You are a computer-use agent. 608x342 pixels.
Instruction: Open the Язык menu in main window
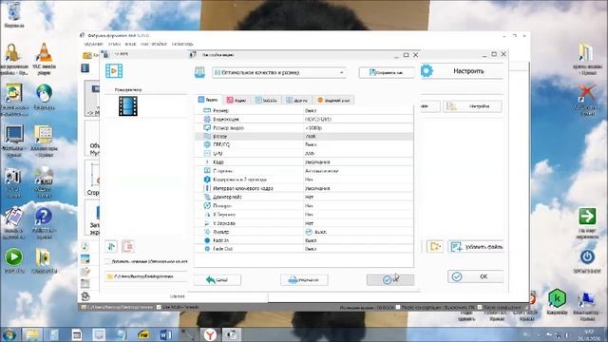pos(130,44)
